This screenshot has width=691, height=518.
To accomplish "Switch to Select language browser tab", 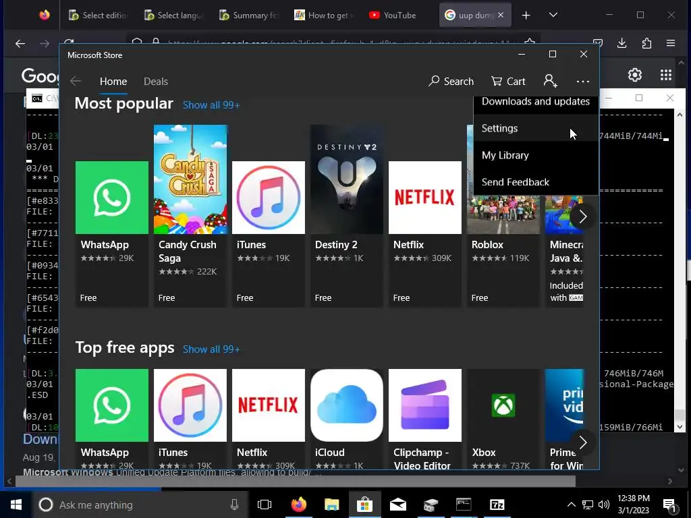I will coord(174,16).
